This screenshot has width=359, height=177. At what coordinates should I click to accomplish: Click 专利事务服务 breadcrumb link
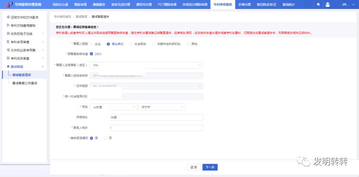62,17
